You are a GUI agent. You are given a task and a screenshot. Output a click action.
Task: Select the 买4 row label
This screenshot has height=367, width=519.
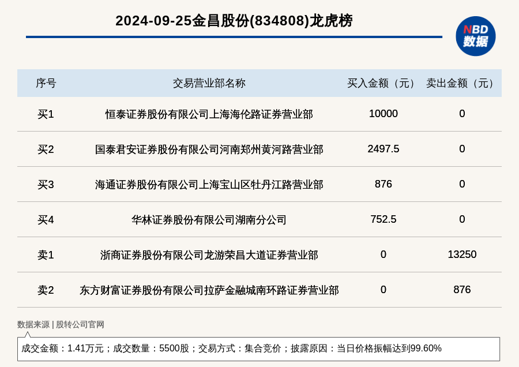pyautogui.click(x=46, y=220)
